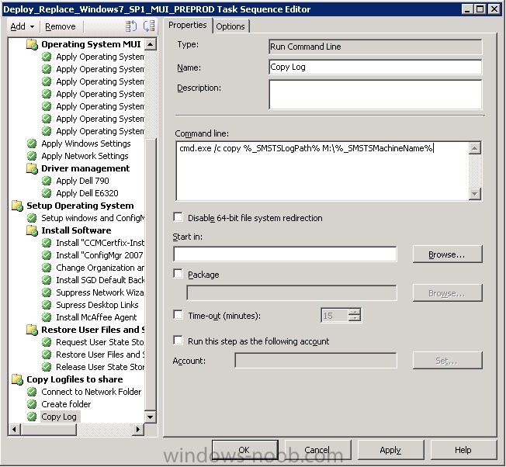Select the Properties tab
The height and width of the screenshot is (467, 506).
(x=188, y=25)
